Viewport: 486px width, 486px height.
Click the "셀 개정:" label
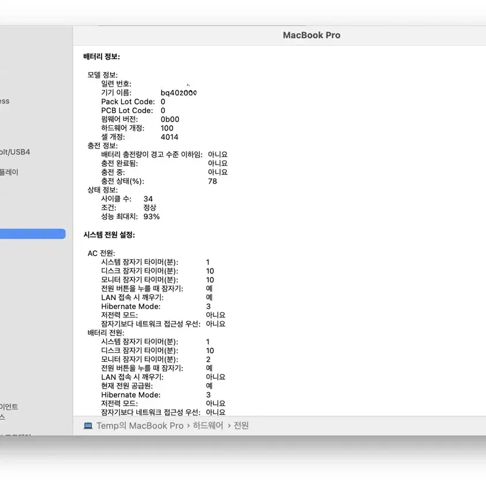pos(113,137)
